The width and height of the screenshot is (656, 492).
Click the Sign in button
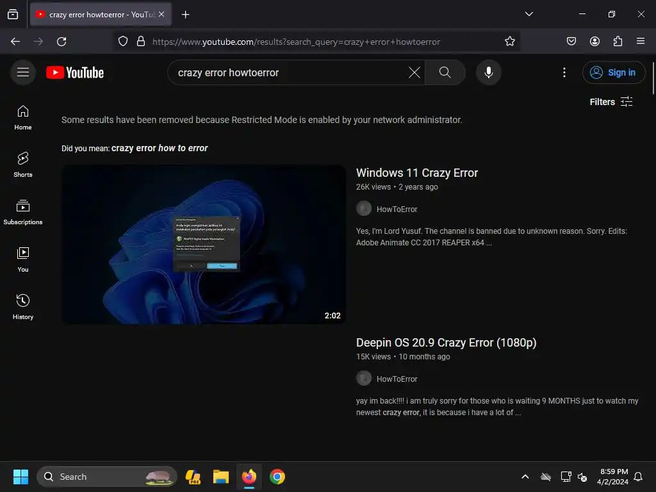click(x=613, y=72)
